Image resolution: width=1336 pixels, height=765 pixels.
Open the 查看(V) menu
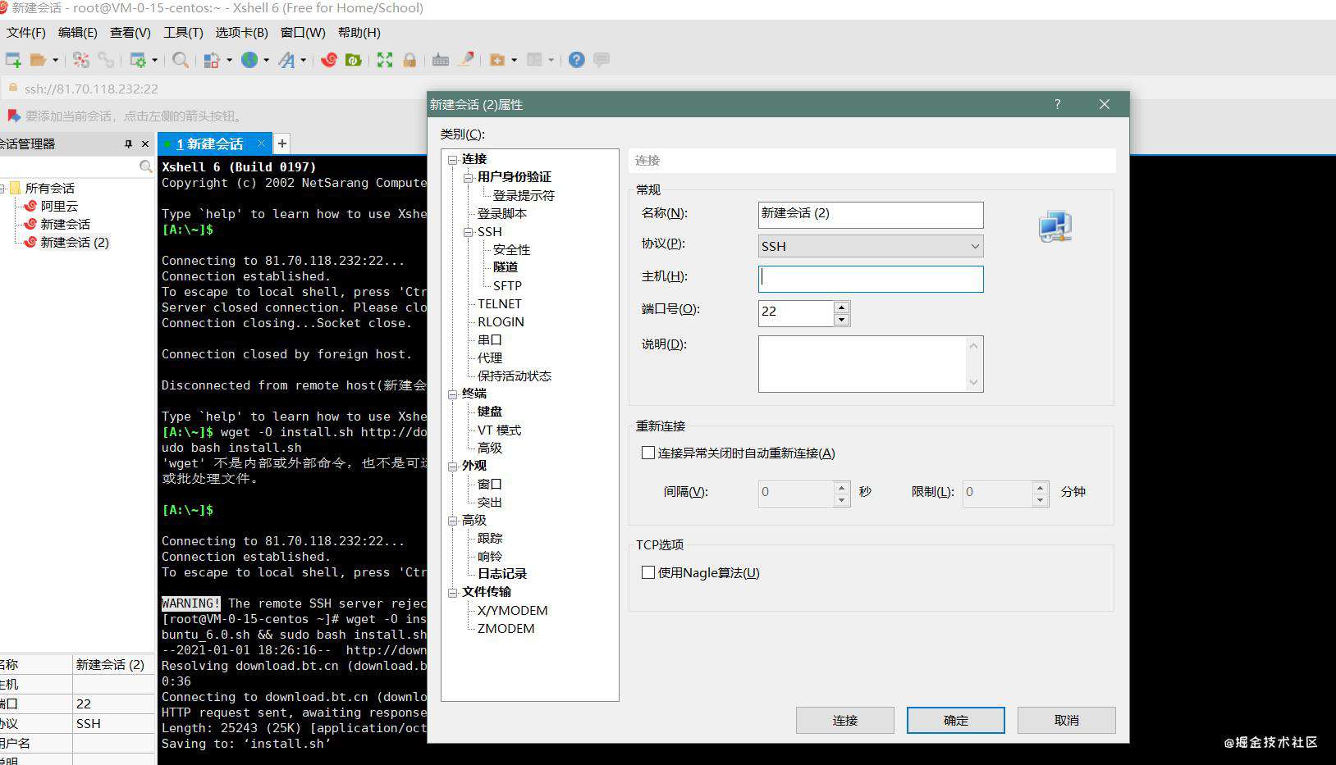click(130, 32)
